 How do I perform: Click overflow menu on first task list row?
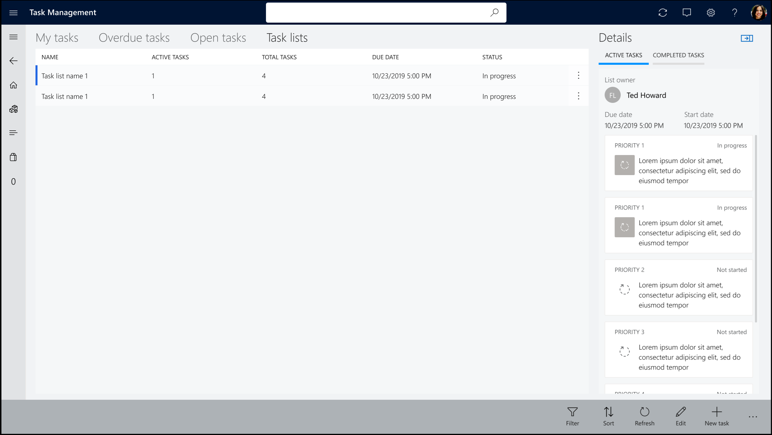(x=578, y=75)
